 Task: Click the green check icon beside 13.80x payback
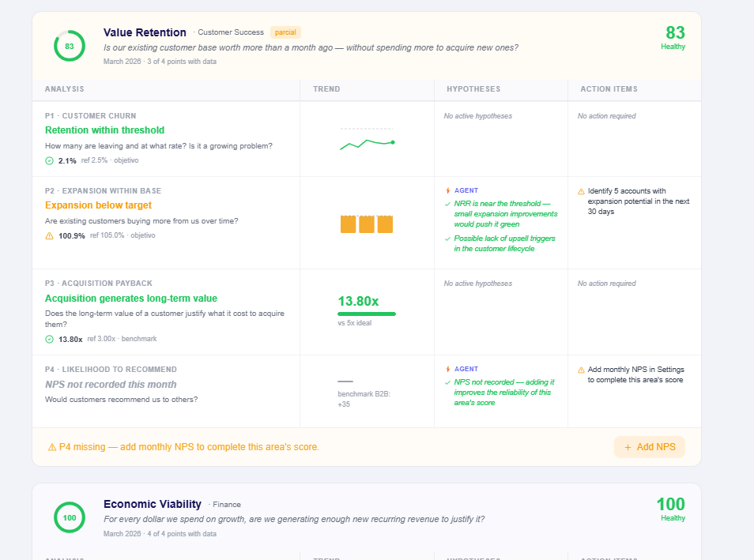[x=49, y=340]
